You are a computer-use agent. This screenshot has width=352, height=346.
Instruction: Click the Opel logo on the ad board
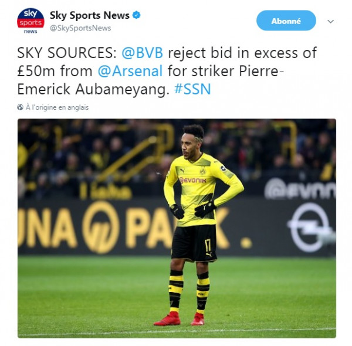310,228
